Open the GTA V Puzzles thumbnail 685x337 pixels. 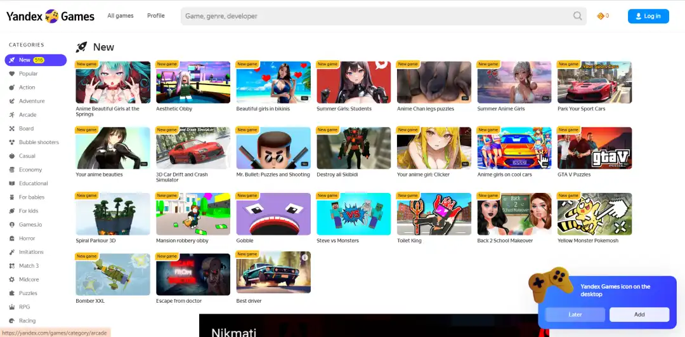pos(594,148)
